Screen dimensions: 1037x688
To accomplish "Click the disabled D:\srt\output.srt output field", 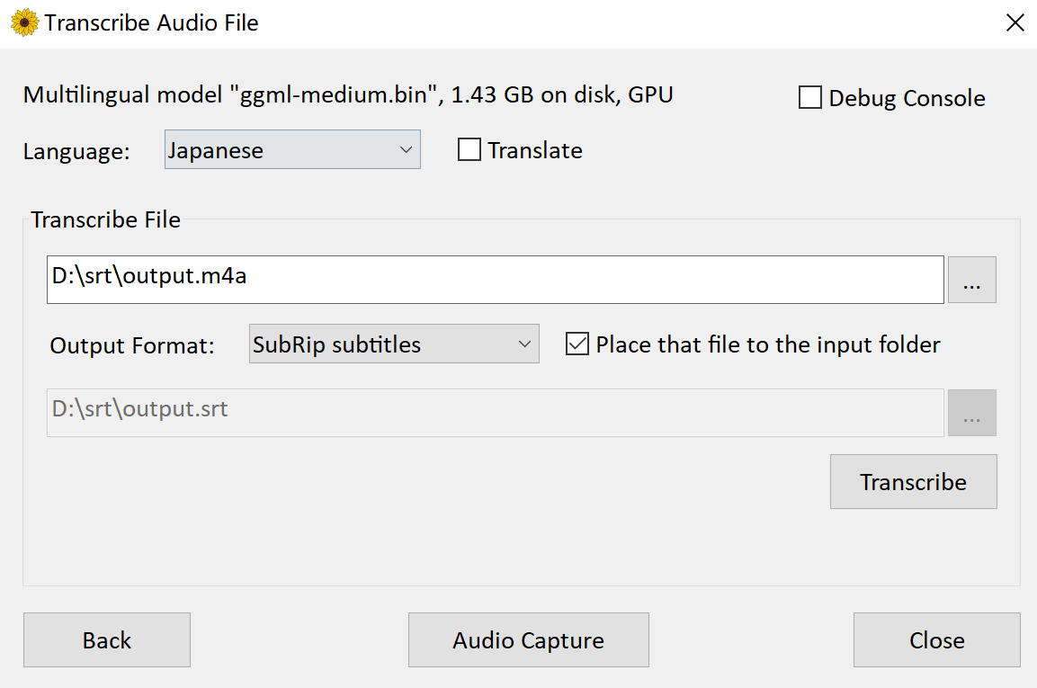I will coord(496,413).
